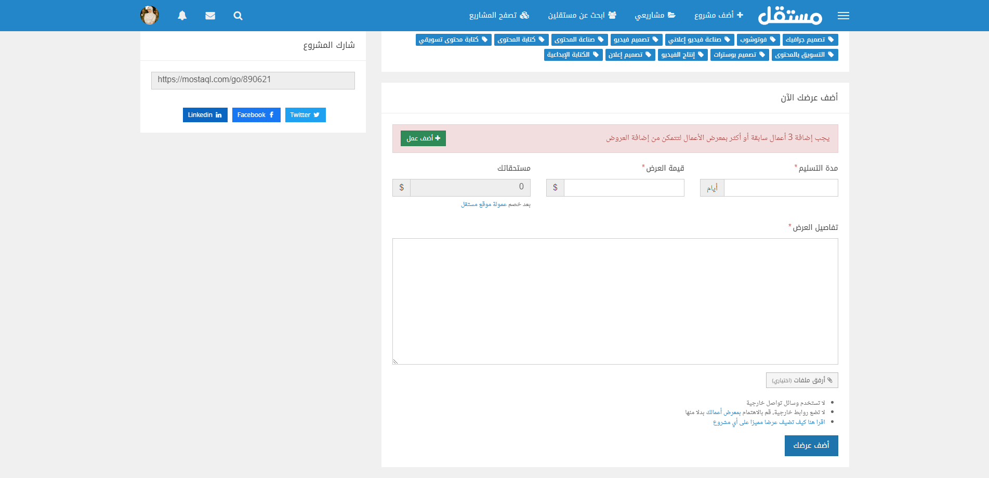Image resolution: width=989 pixels, height=478 pixels.
Task: Click the مستقل logo
Action: (x=790, y=16)
